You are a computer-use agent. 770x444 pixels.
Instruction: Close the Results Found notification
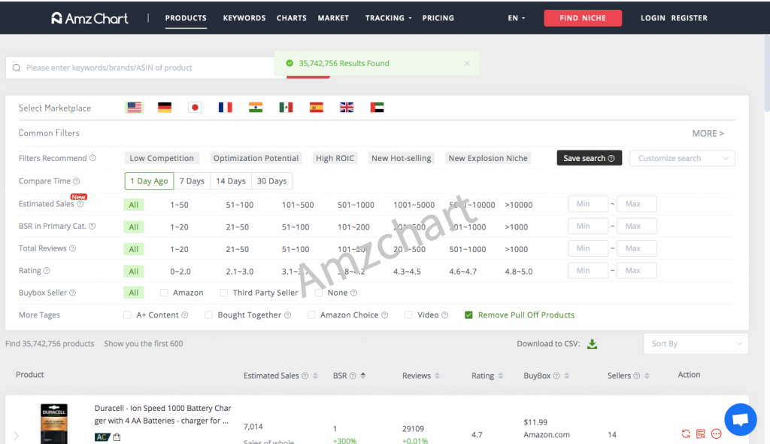pos(467,63)
